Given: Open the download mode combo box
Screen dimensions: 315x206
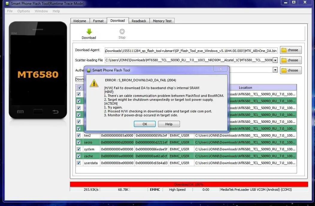Looking at the screenshot, I should click(x=80, y=79).
